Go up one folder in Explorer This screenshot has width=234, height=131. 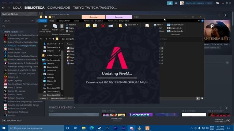point(53,39)
